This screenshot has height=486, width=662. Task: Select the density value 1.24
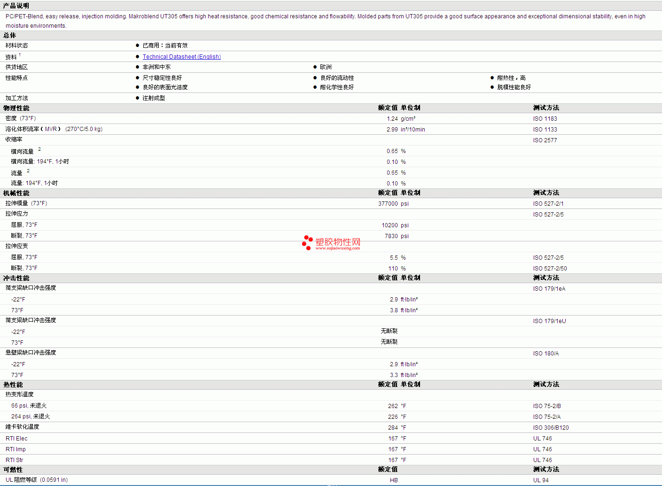click(392, 119)
